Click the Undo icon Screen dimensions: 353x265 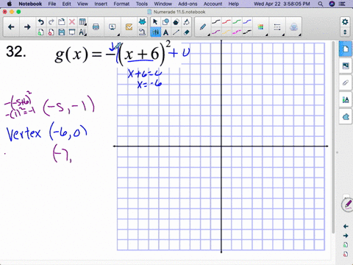coord(40,22)
